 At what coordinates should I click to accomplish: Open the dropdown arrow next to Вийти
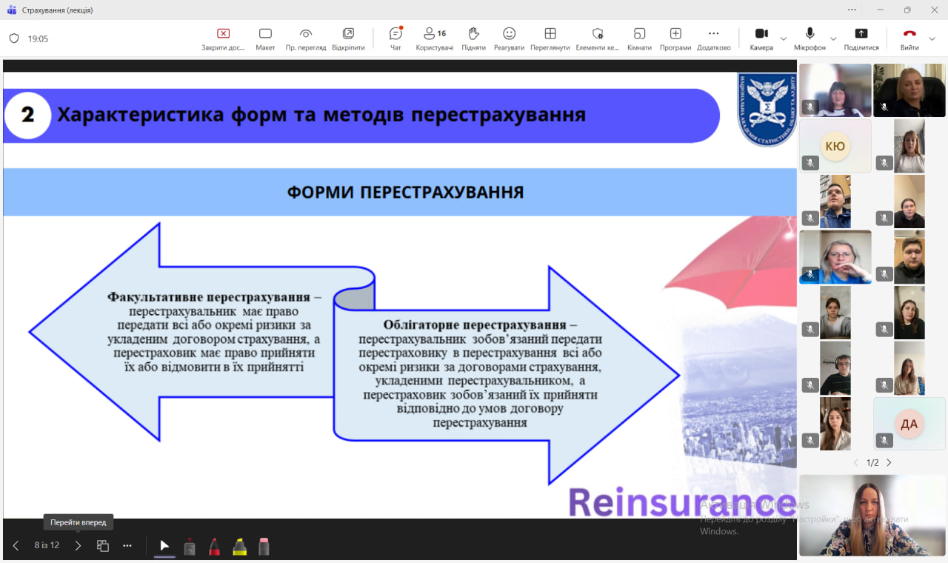point(932,39)
